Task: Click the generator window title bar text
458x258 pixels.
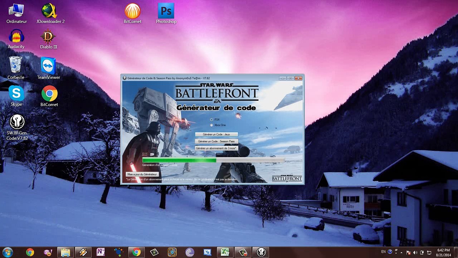Action: tap(169, 78)
